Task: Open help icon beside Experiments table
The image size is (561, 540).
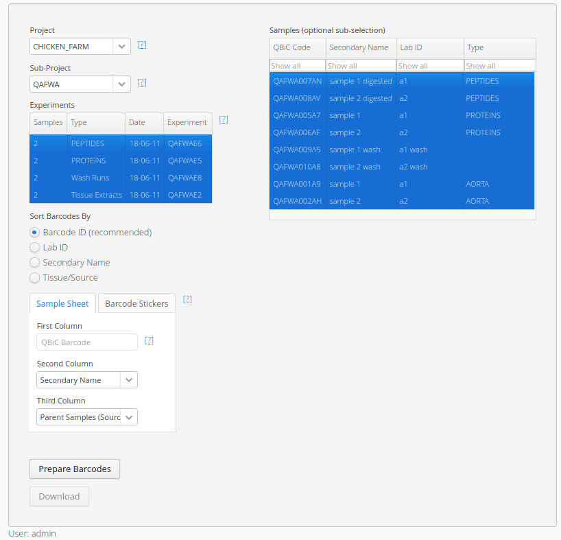Action: [224, 120]
